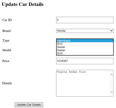The height and width of the screenshot is (108, 116).
Task: Pick the second Sedan option above last SUV
Action: point(85,50)
